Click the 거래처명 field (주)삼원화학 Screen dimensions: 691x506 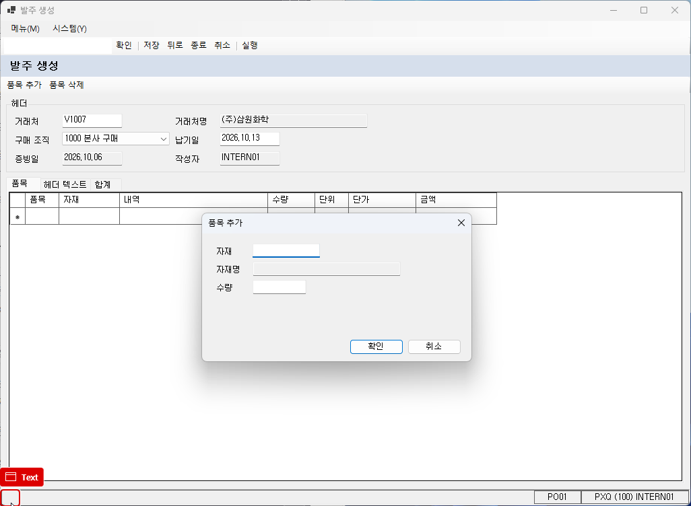point(294,120)
